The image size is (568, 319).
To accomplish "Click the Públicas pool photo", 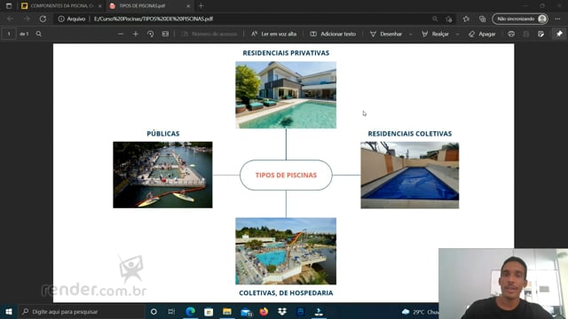I will point(162,175).
